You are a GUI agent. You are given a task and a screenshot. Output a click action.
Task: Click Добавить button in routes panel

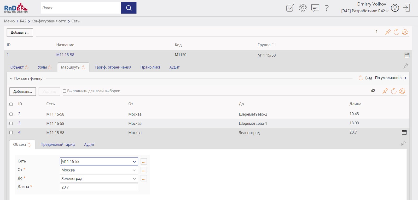coord(23,92)
